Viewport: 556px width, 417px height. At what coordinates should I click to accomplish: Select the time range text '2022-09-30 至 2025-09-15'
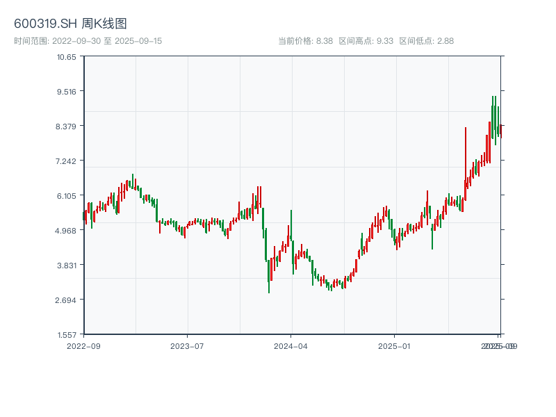click(x=107, y=41)
